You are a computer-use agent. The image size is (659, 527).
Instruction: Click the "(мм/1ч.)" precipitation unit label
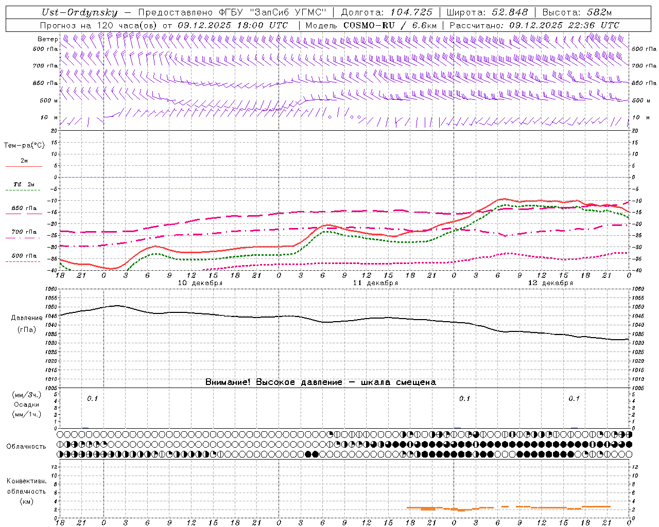coord(27,414)
